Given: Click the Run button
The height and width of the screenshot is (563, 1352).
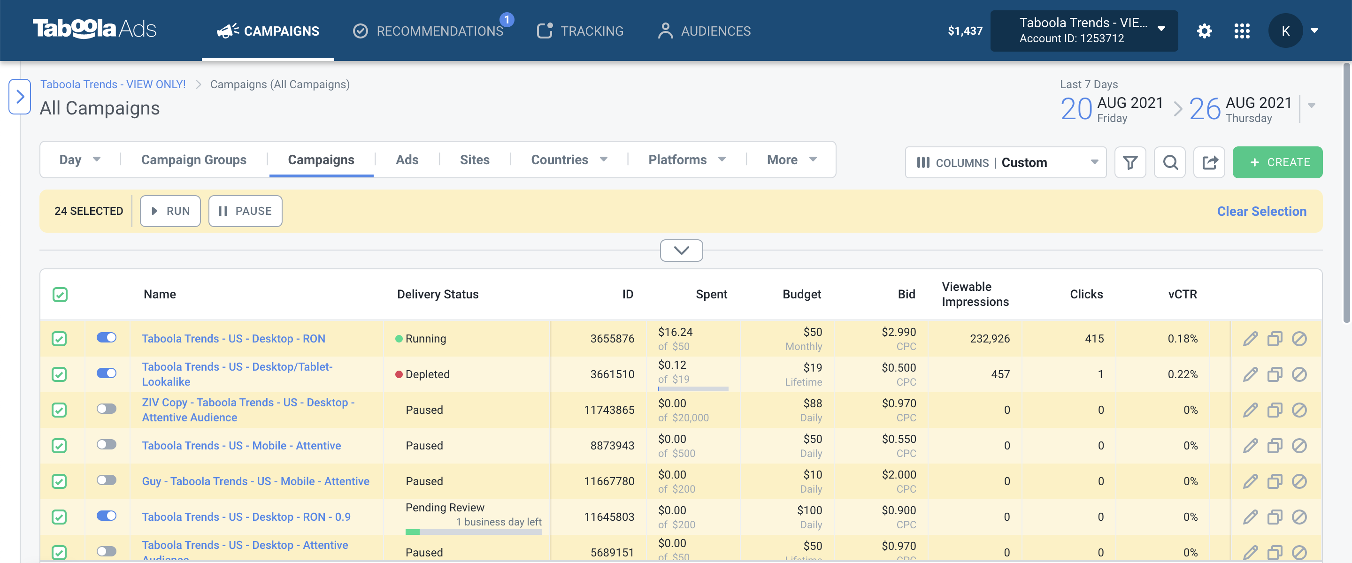Looking at the screenshot, I should [x=170, y=211].
